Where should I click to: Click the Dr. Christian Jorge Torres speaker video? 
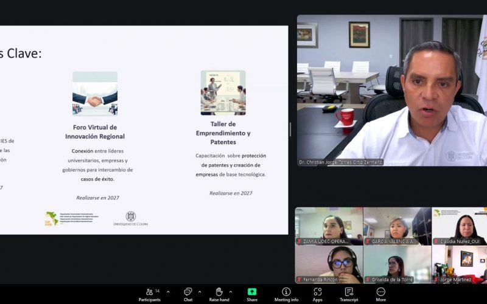coord(391,90)
